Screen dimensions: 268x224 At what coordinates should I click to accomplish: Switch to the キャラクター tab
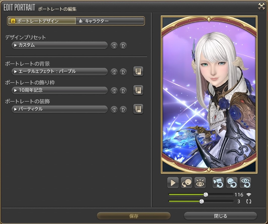(x=110, y=21)
